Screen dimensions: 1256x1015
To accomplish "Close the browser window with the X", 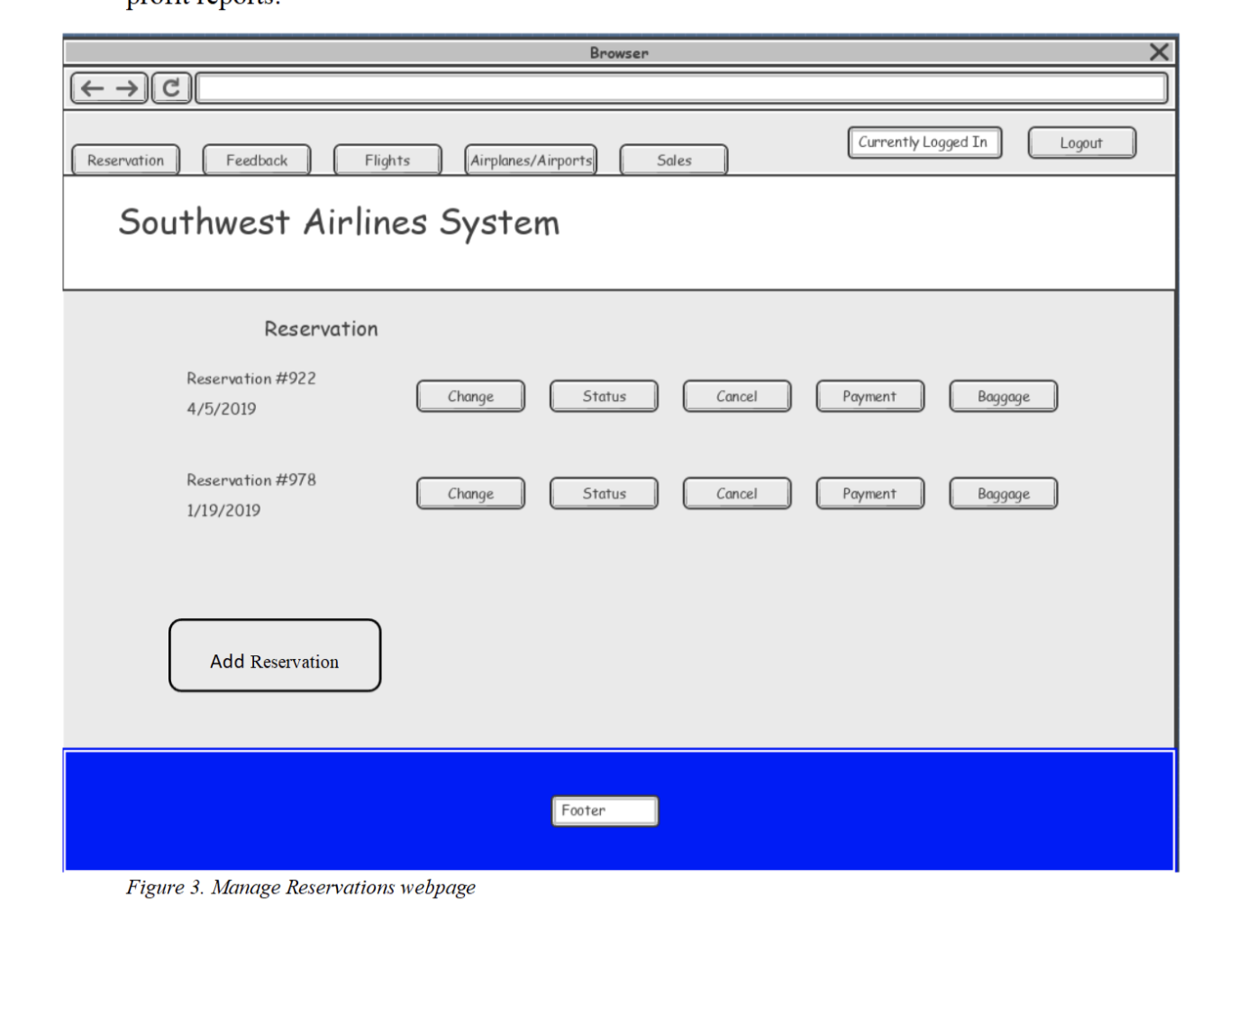I will point(1159,51).
